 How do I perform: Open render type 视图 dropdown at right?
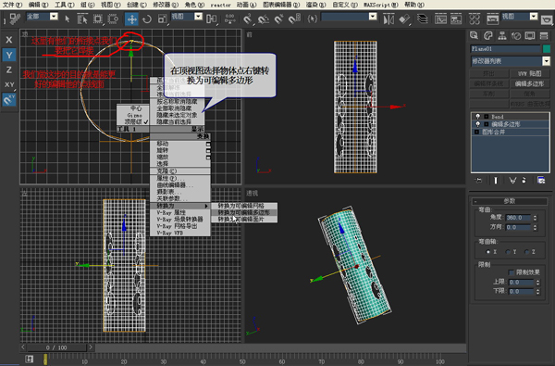534,17
